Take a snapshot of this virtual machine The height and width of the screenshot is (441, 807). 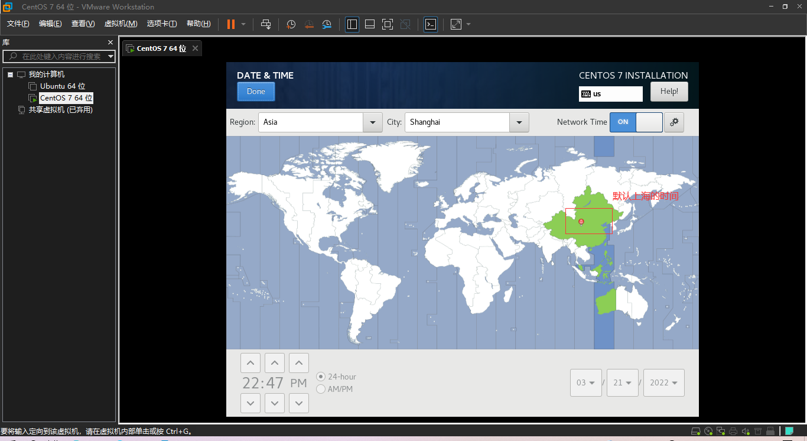[x=291, y=24]
